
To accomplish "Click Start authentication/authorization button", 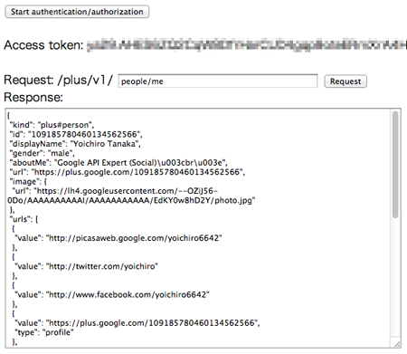I will [77, 12].
